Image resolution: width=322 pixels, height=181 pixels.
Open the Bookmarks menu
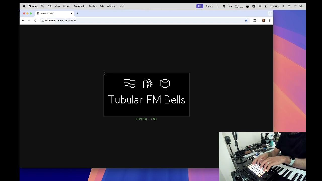(80, 6)
